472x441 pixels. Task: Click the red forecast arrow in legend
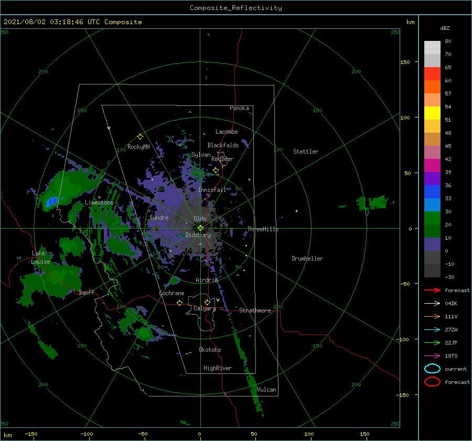pyautogui.click(x=432, y=290)
